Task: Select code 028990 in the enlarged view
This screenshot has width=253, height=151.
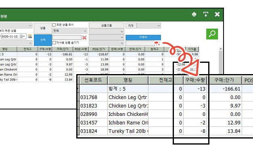Action: click(93, 114)
